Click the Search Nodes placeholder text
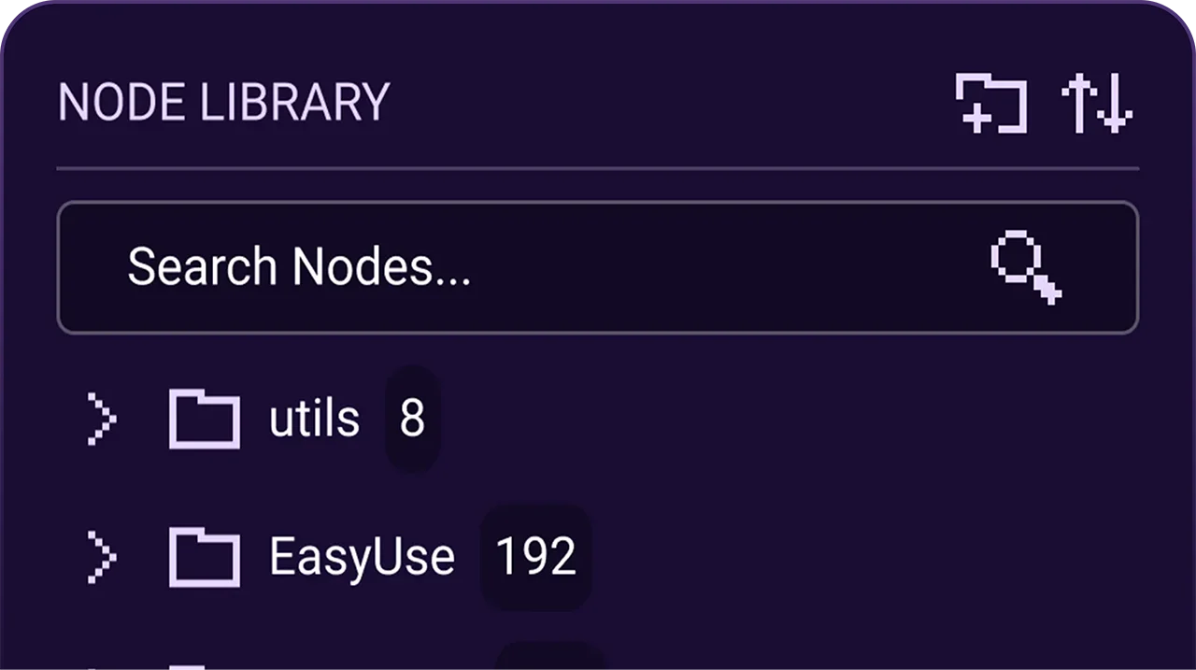Viewport: 1196px width, 670px height. pyautogui.click(x=299, y=266)
